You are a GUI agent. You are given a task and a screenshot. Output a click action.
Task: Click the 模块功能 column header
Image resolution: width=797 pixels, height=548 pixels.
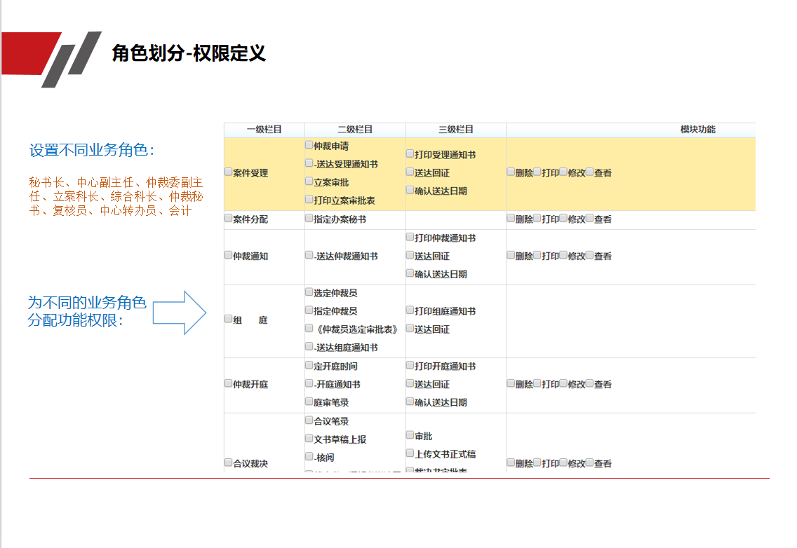[x=698, y=130]
